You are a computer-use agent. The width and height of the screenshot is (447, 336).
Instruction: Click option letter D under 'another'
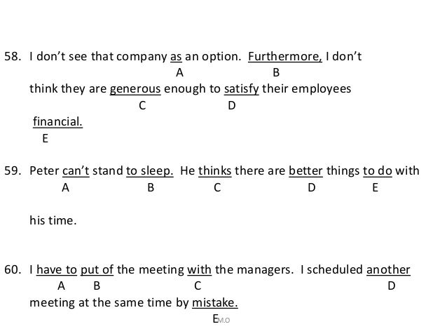[392, 285]
